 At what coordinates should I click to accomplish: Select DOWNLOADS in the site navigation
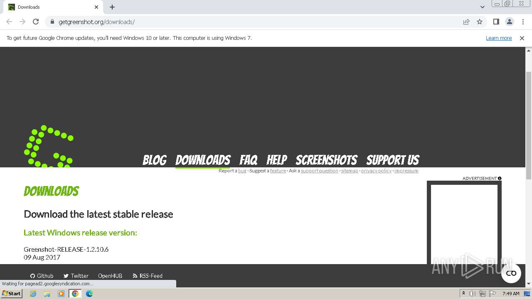[203, 160]
